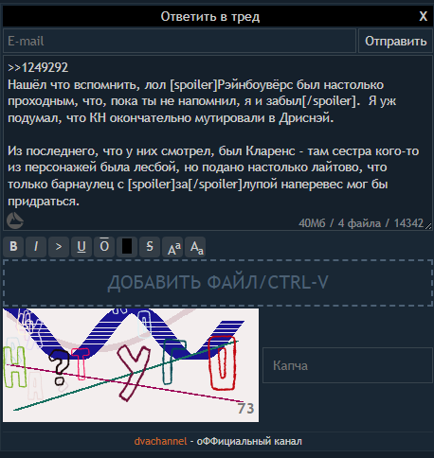Open the dvachannel link
This screenshot has height=458, width=434.
point(160,441)
